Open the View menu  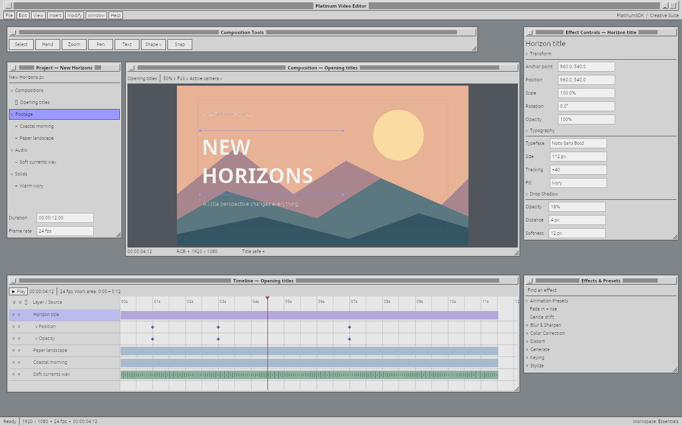pos(38,15)
